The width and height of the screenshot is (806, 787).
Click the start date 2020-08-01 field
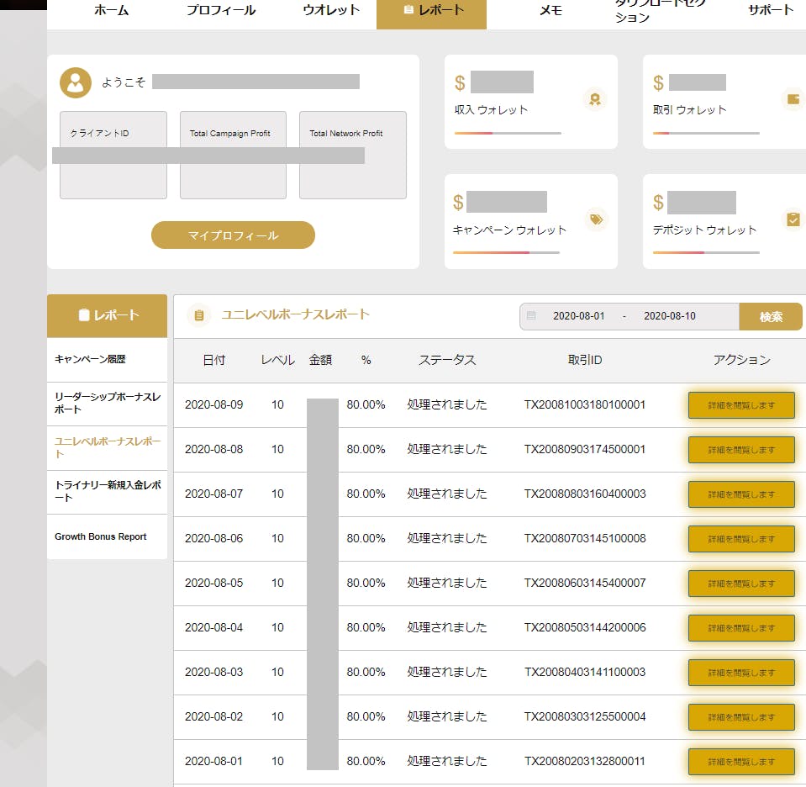578,317
